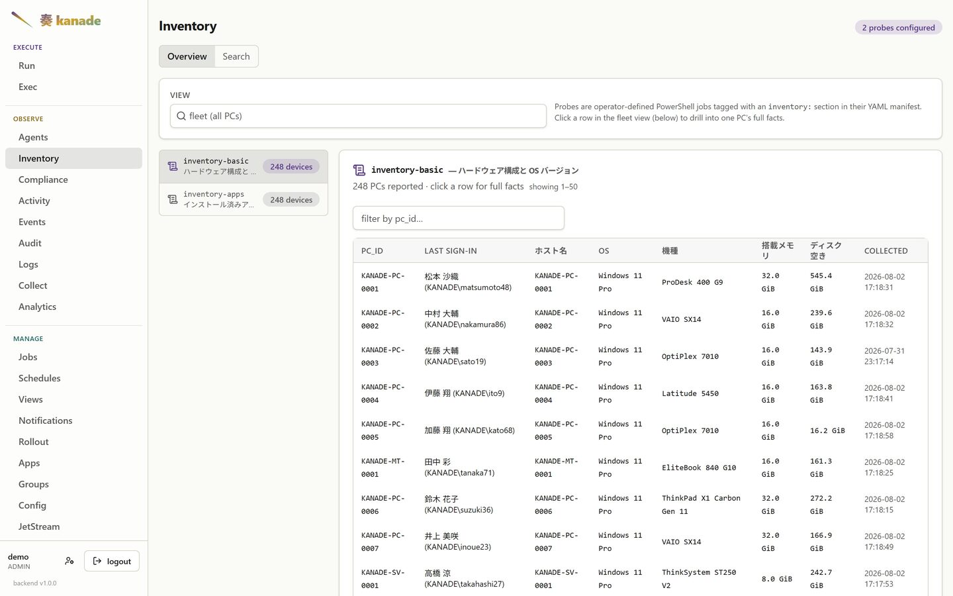Go to Rollout page
953x596 pixels.
(73, 442)
